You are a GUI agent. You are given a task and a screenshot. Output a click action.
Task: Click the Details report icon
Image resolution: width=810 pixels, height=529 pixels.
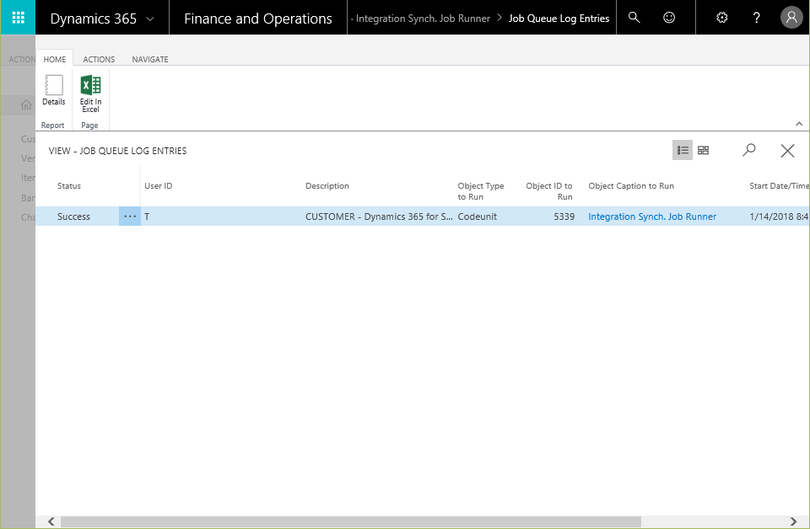[x=54, y=91]
